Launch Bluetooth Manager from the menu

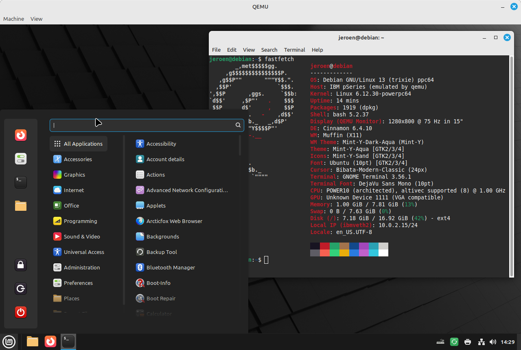pos(170,267)
